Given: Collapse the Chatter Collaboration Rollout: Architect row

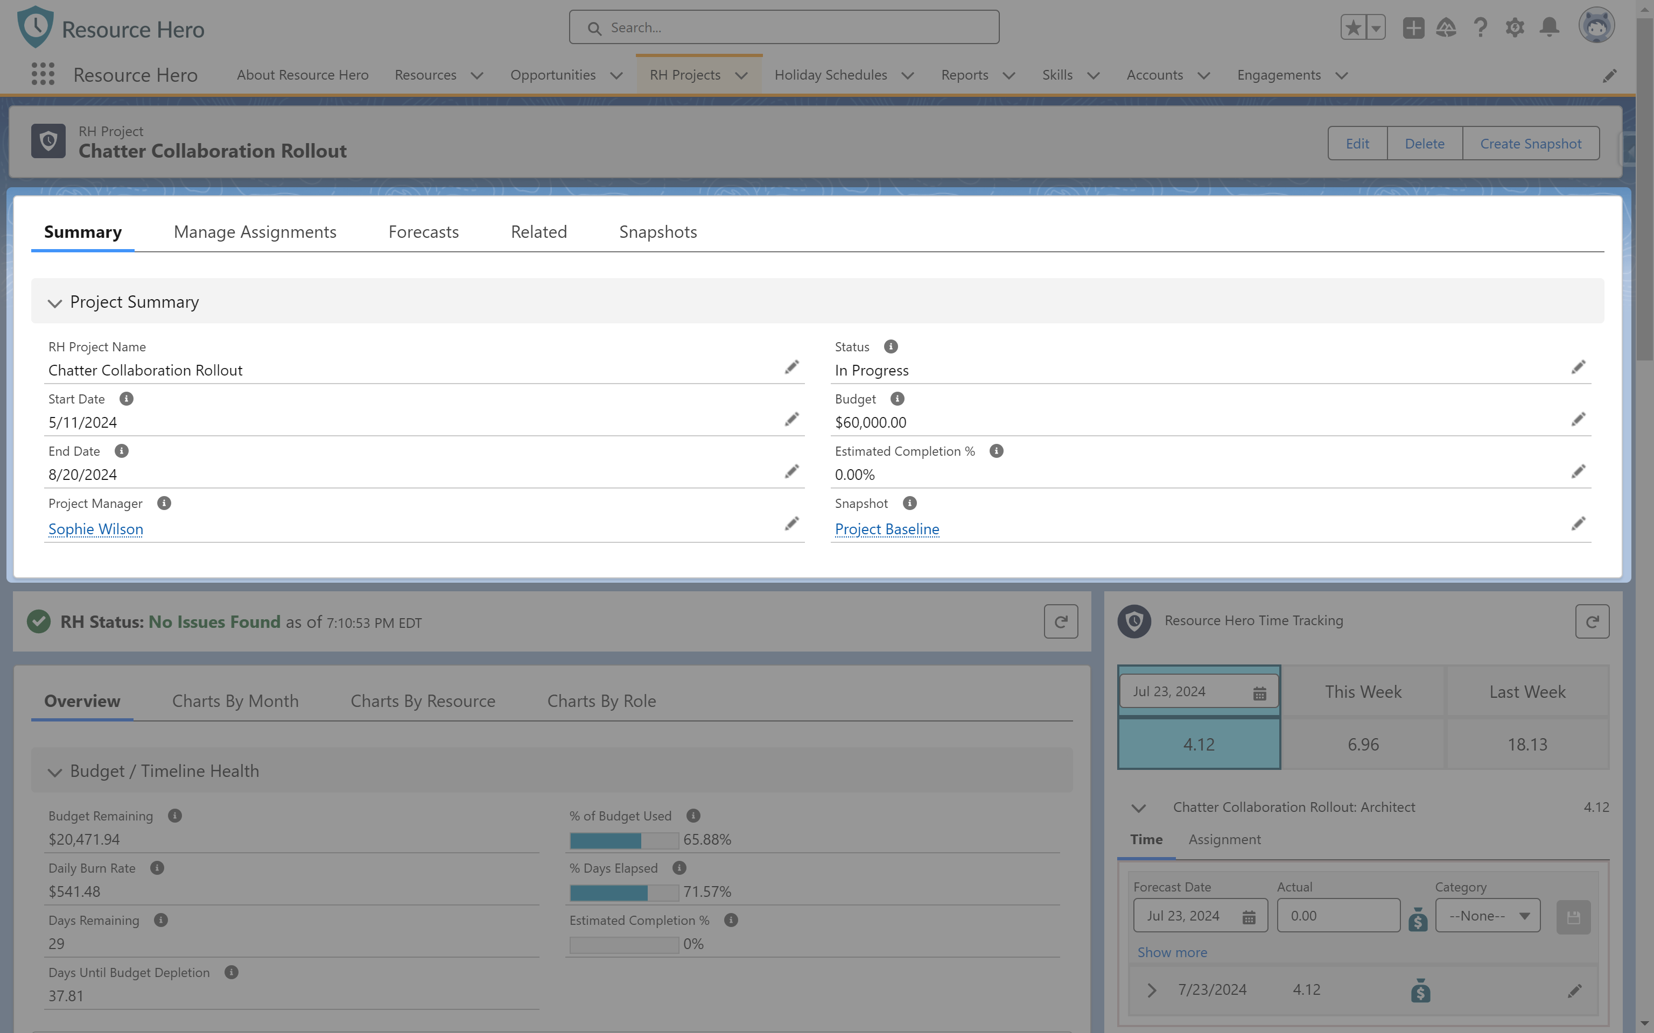Looking at the screenshot, I should click(x=1138, y=808).
